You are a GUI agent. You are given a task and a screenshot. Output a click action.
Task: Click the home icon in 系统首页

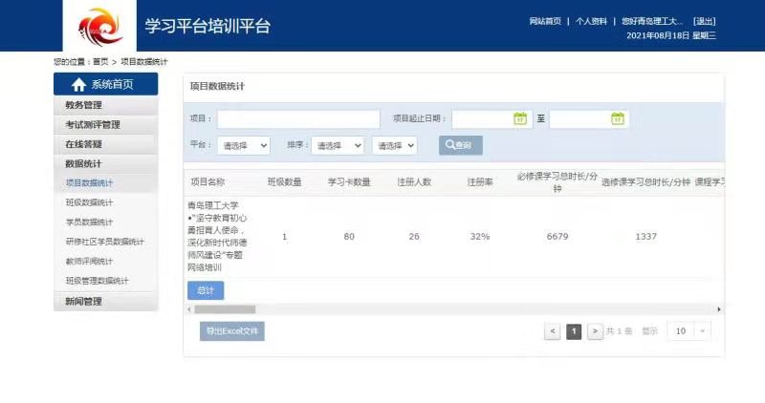(78, 84)
